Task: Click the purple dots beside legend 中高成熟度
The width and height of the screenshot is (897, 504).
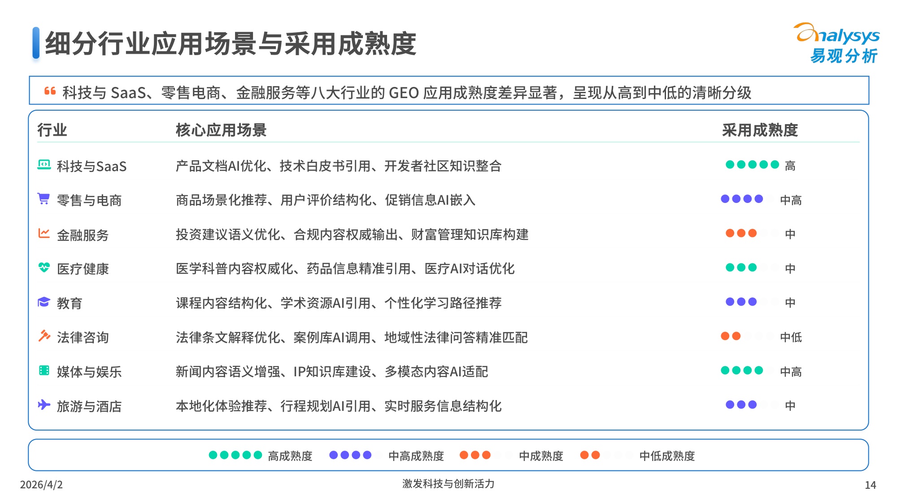Action: 350,455
